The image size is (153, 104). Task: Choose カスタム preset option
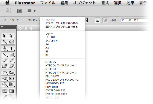62,19
